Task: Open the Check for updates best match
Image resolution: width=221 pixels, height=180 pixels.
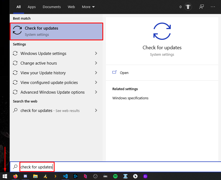Action: [56, 31]
